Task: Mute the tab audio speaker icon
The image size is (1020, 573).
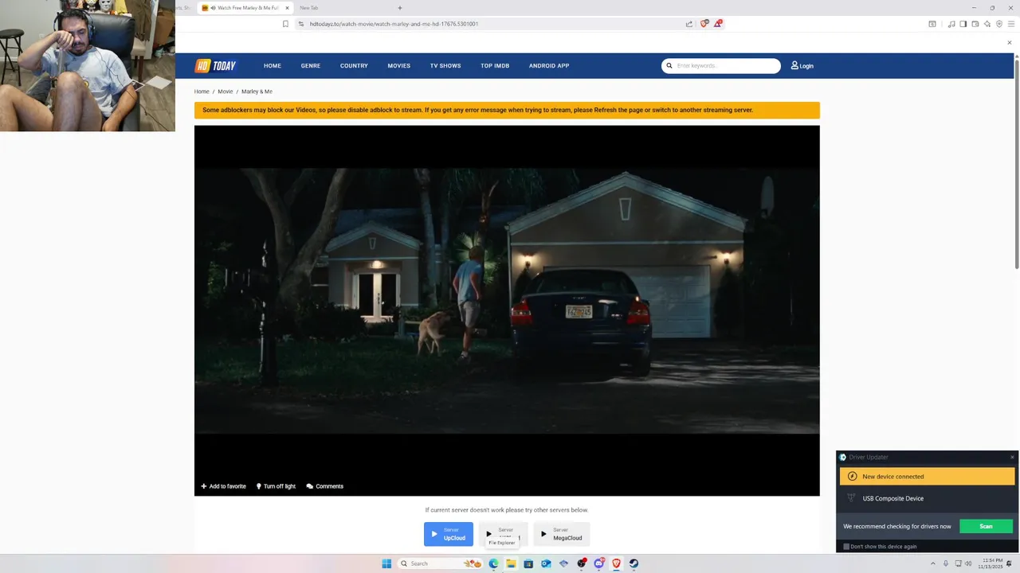Action: point(213,8)
